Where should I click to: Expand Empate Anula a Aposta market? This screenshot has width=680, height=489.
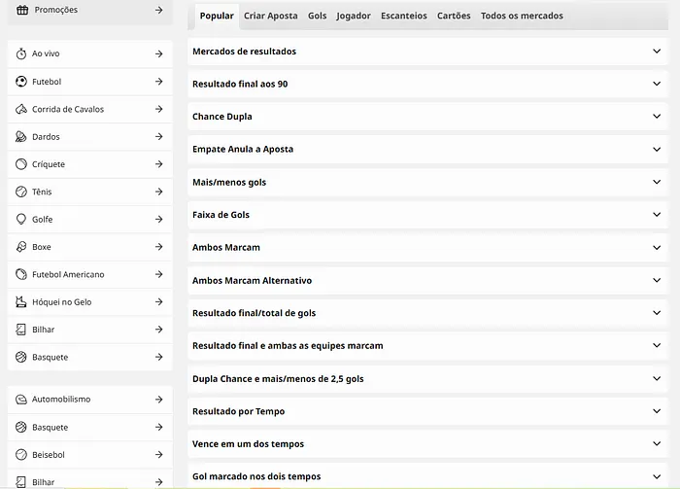click(427, 150)
